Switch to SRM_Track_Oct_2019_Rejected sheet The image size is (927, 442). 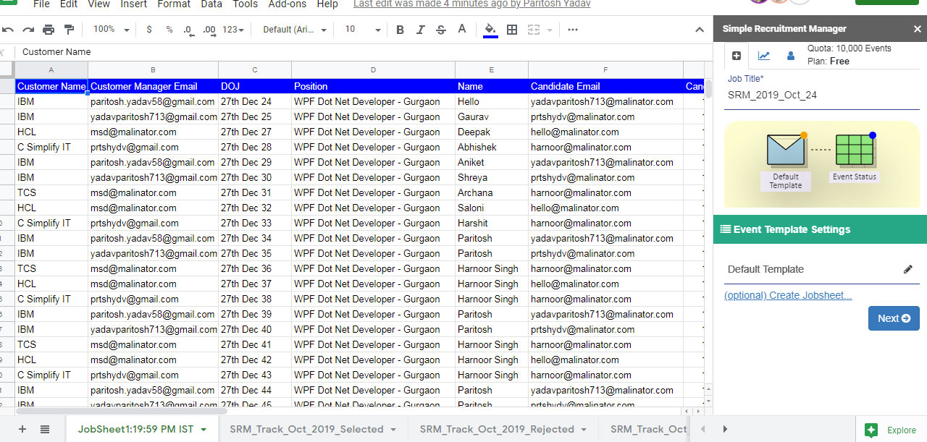(497, 429)
